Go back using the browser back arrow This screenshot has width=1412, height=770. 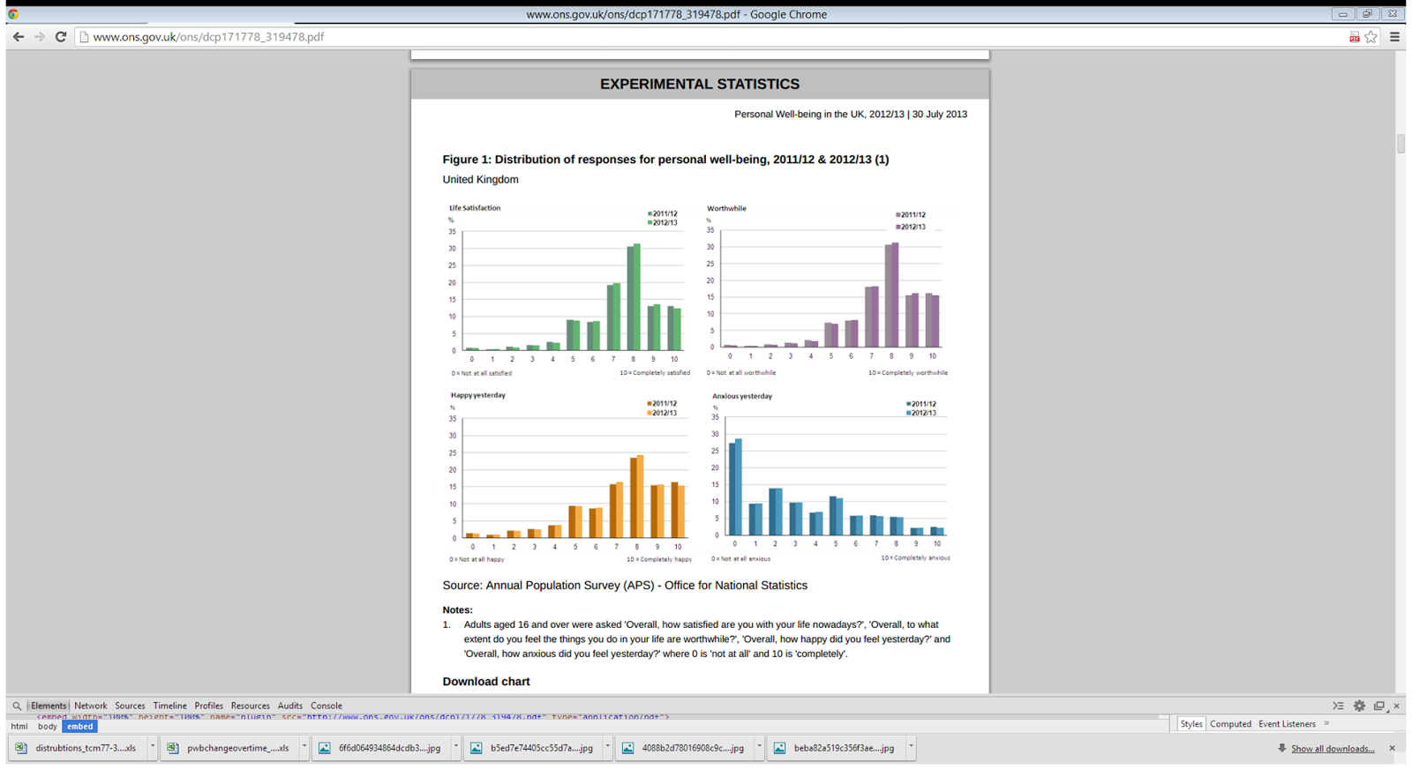point(19,37)
